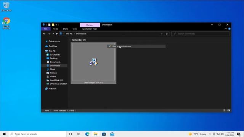The height and width of the screenshot is (137, 244).
Task: Open DVD Drive (D:) in sidebar
Action: point(58,84)
